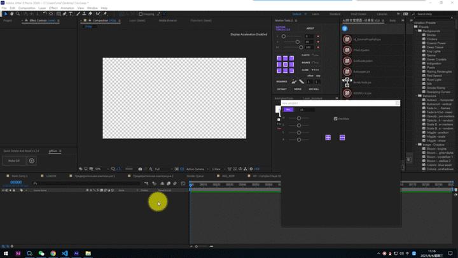The width and height of the screenshot is (458, 258).
Task: Click the Make Gif button
Action: [x=14, y=161]
